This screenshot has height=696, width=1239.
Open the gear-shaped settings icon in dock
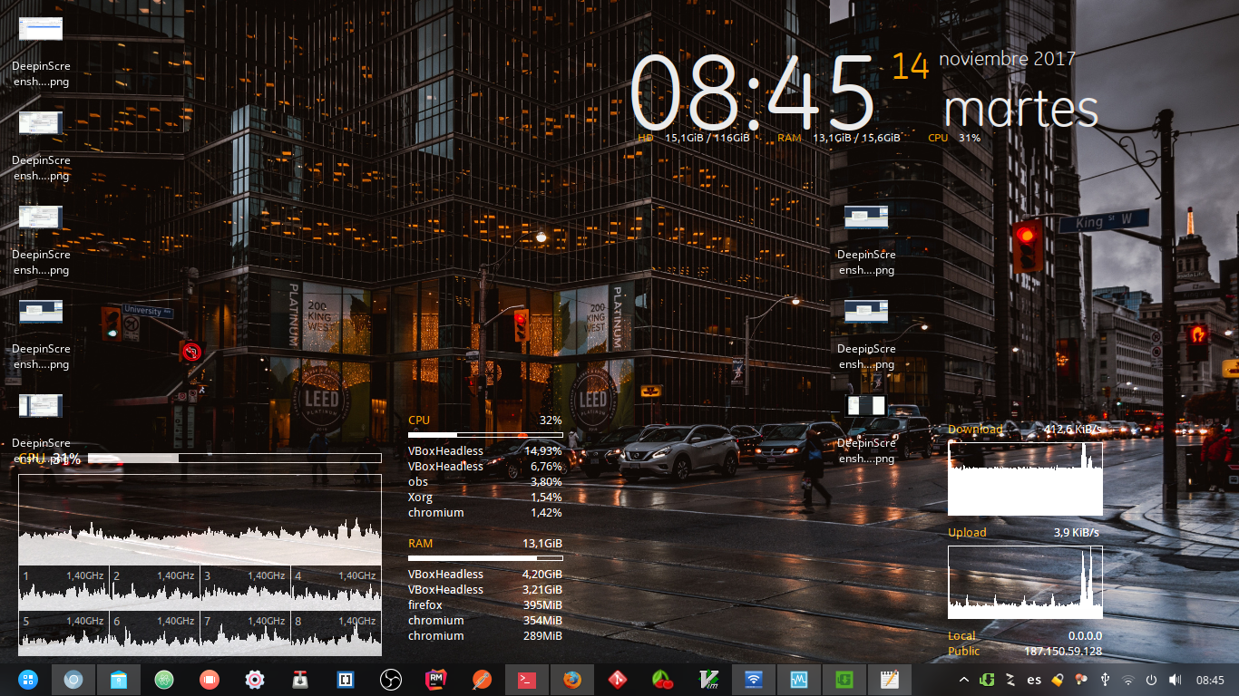click(255, 680)
